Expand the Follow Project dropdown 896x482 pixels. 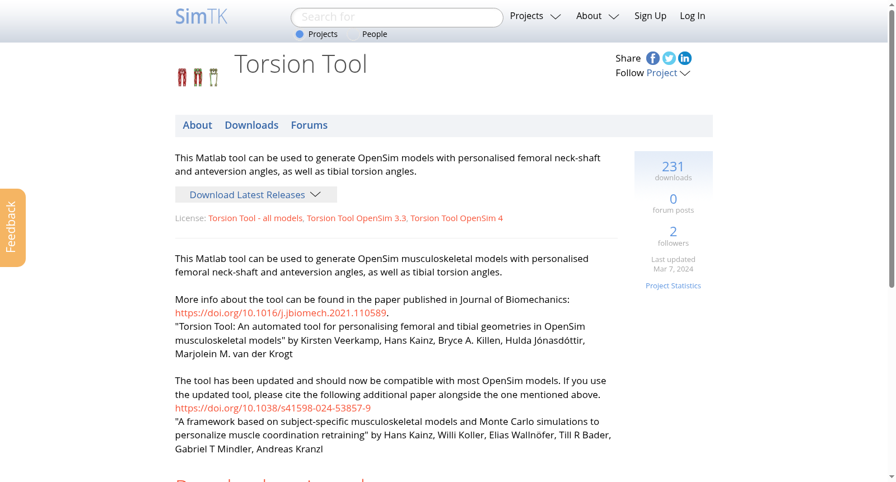[x=668, y=73]
